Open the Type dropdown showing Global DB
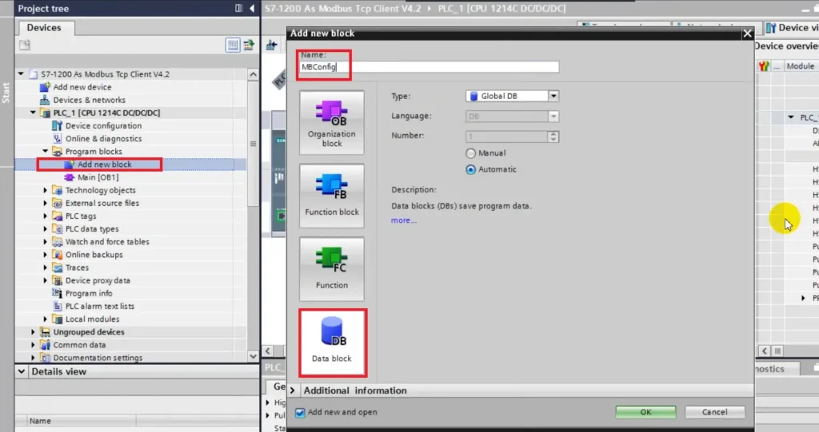The width and height of the screenshot is (819, 432). (553, 96)
